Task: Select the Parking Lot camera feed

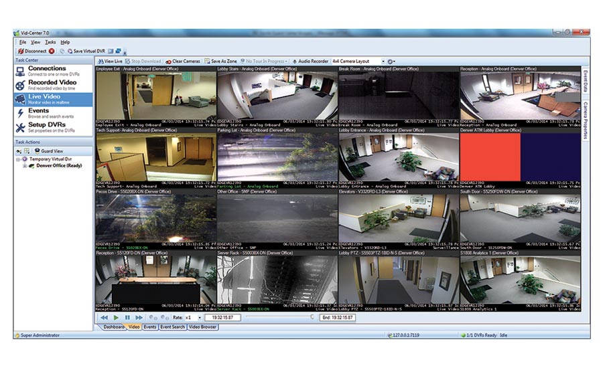Action: 277,159
